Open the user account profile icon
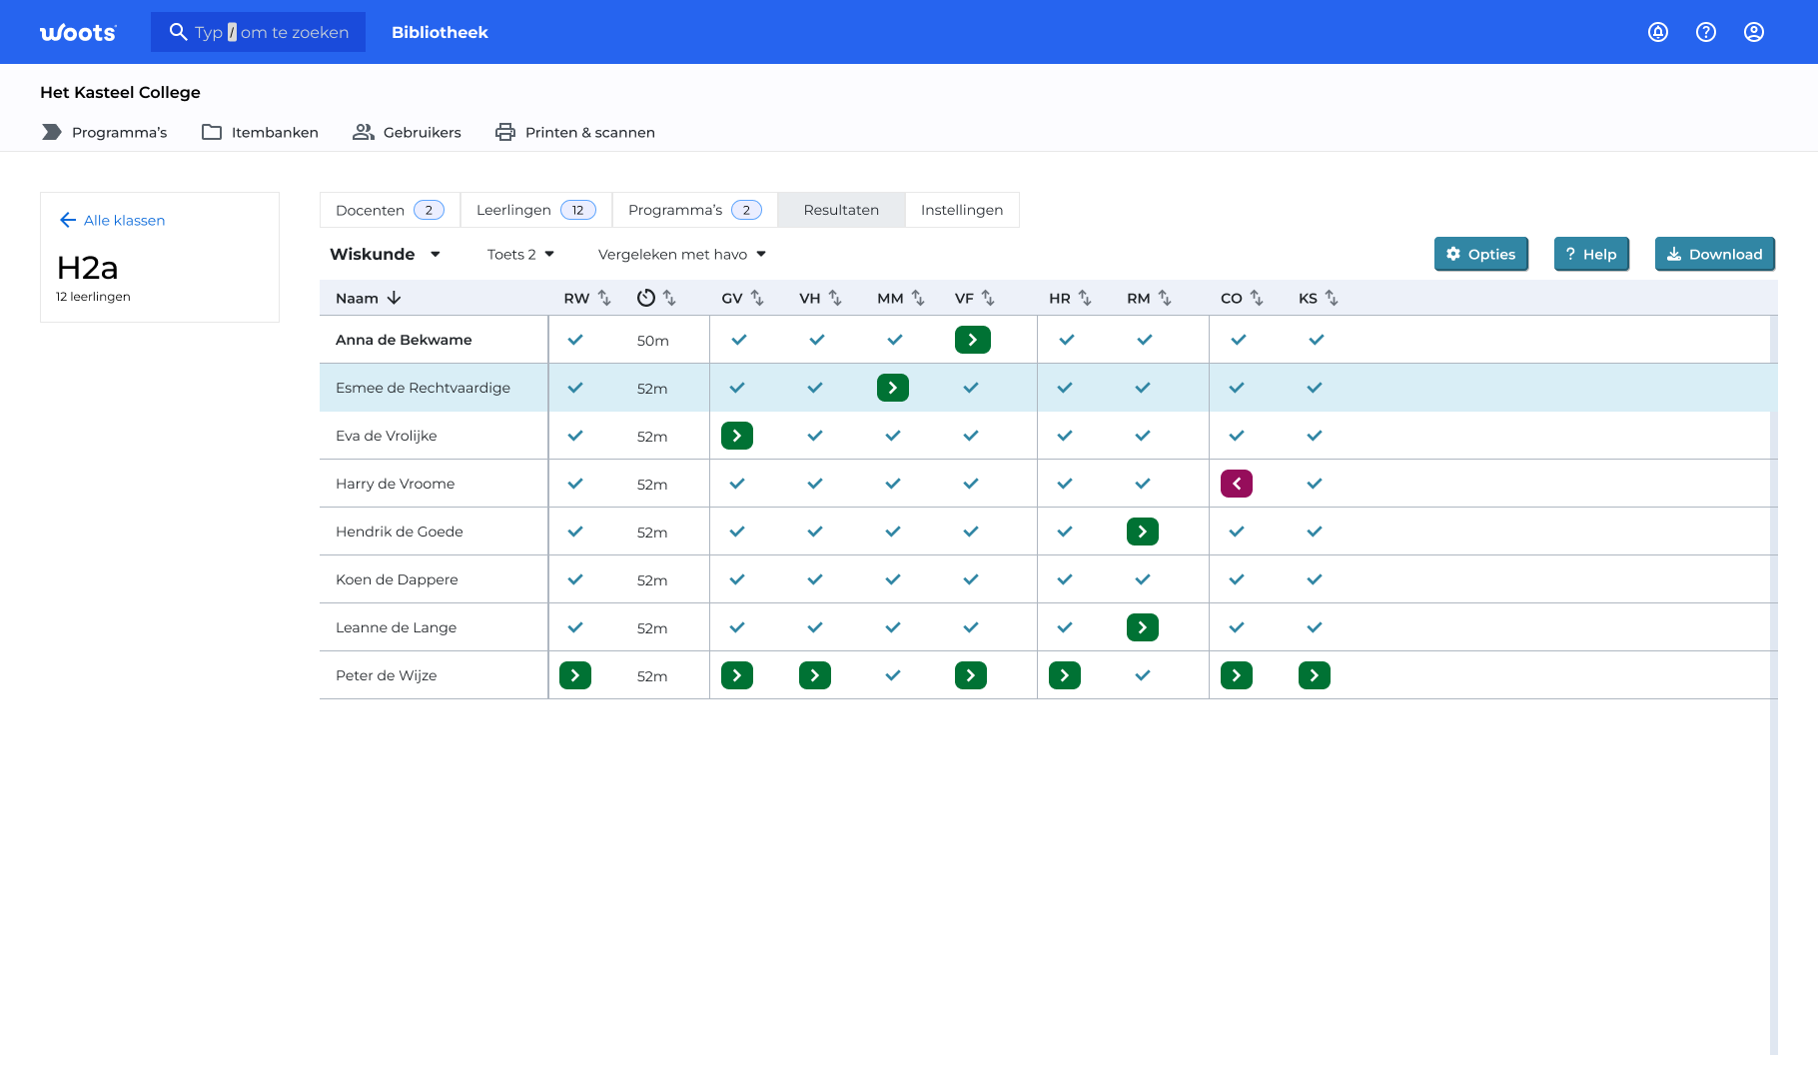Screen dimensions: 1818x1079 1754,32
